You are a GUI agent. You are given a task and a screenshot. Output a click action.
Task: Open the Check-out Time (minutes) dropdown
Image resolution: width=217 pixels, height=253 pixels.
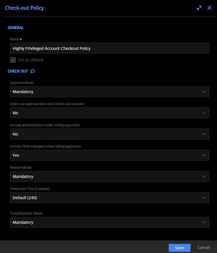tap(109, 198)
